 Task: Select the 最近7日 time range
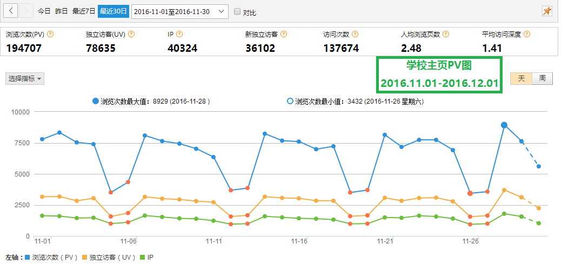pos(84,11)
